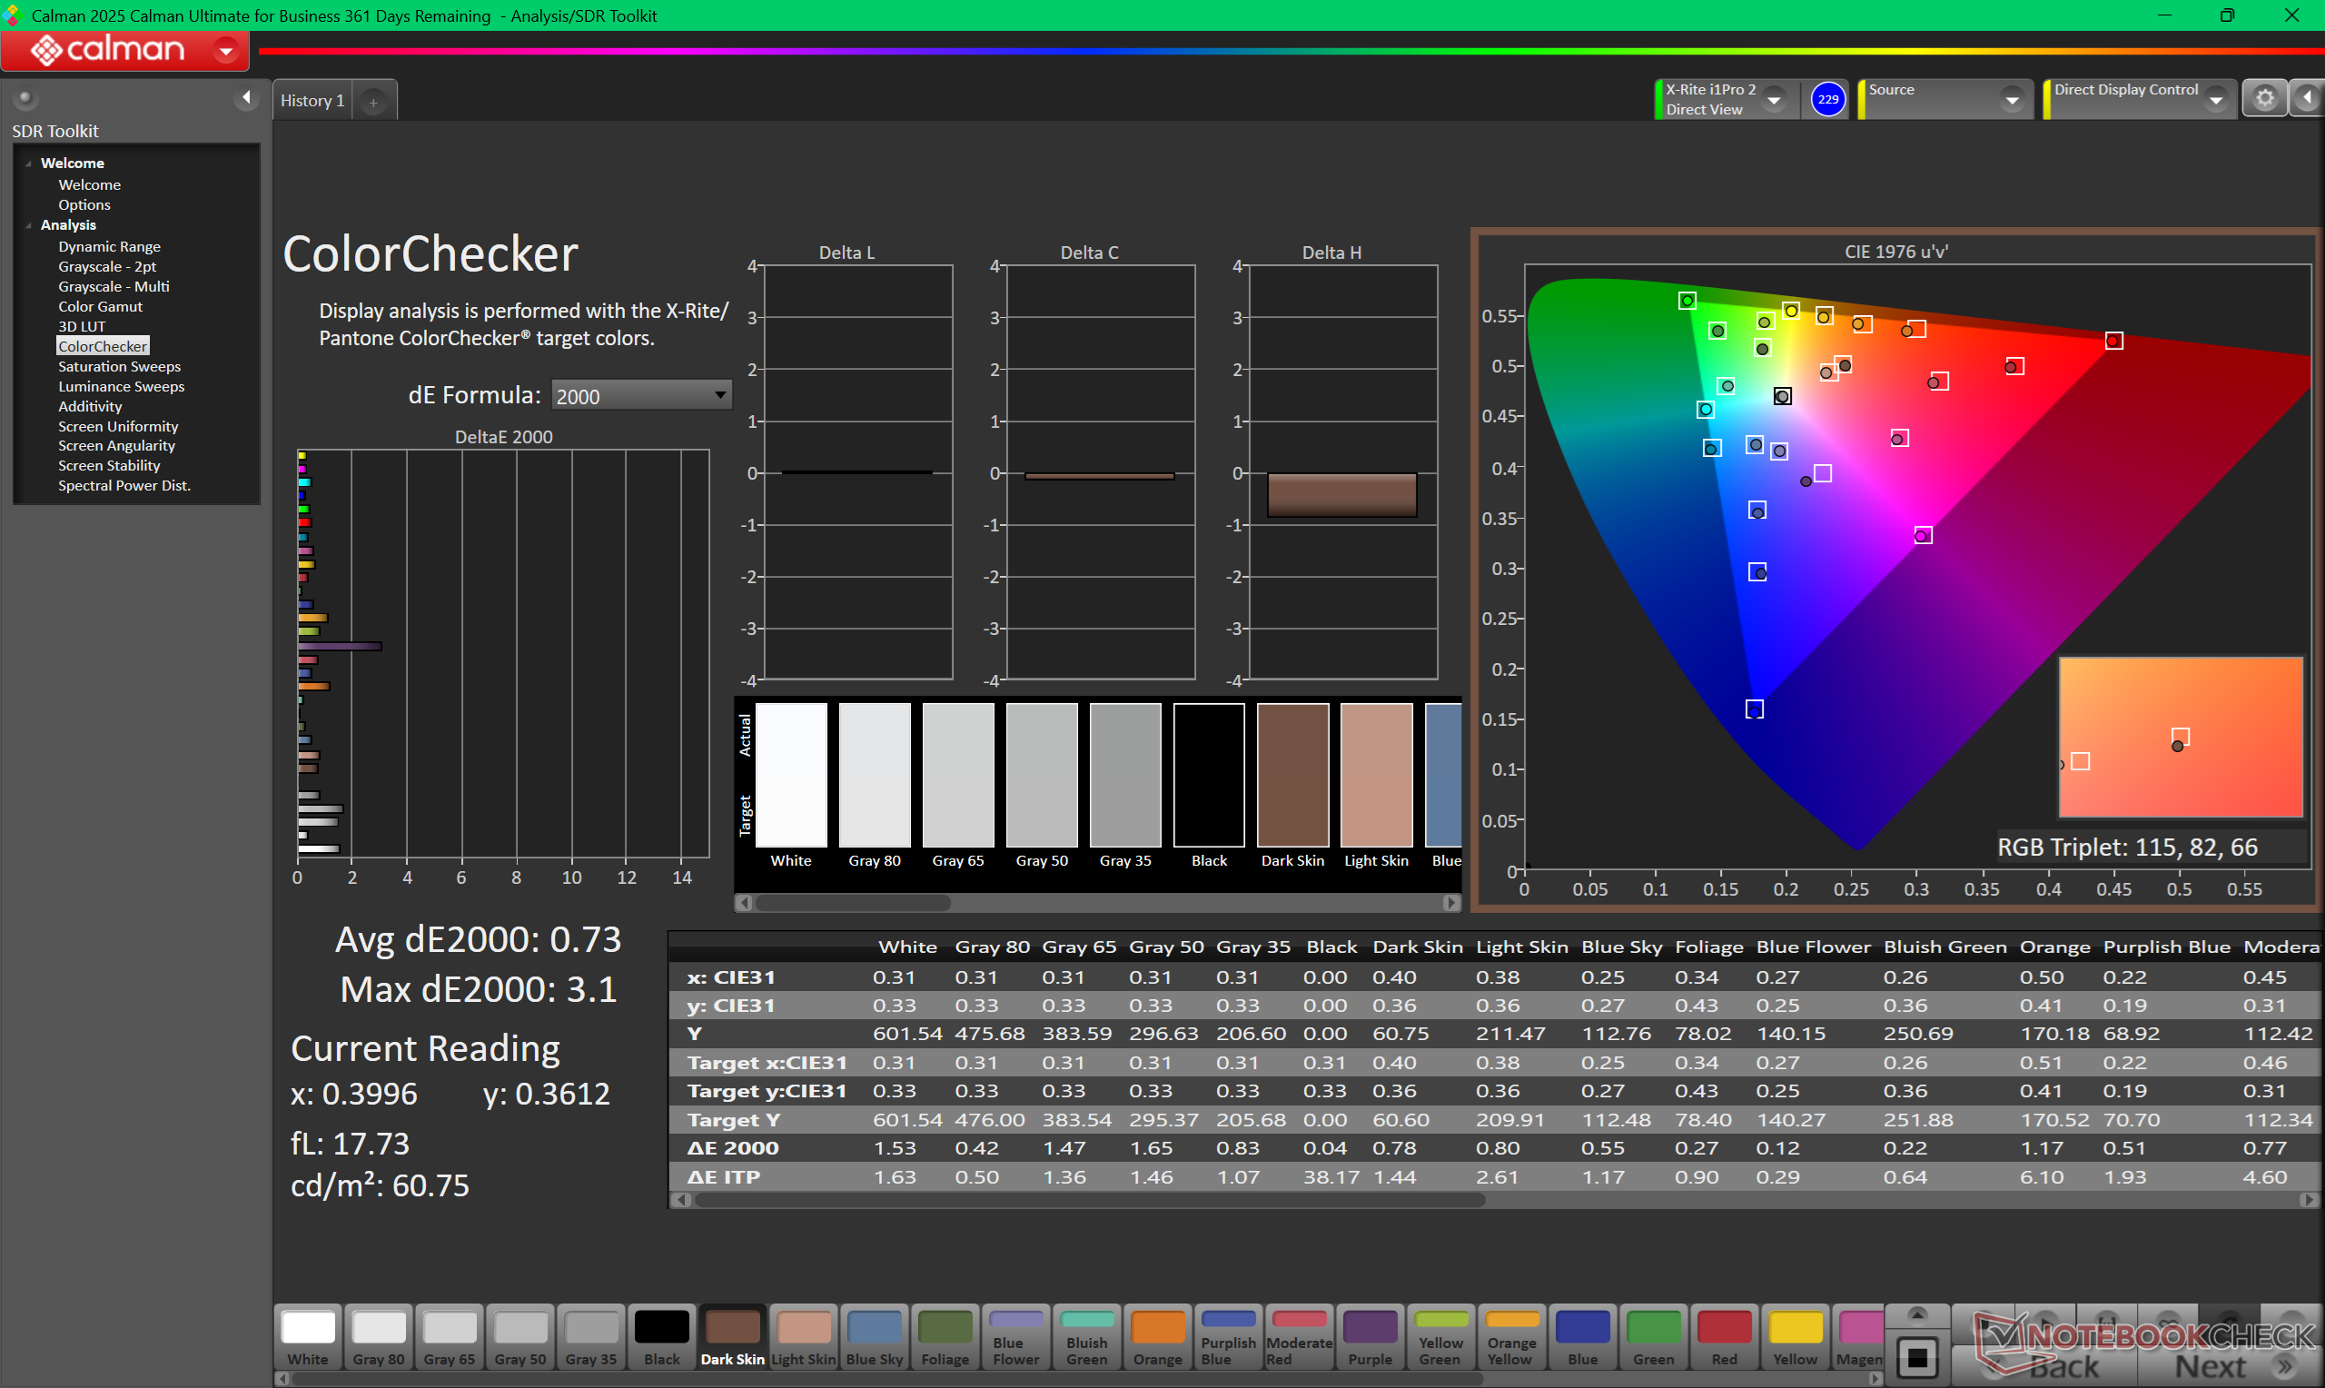Click the blue 229 meter indicator
Viewport: 2325px width, 1388px height.
[1827, 99]
